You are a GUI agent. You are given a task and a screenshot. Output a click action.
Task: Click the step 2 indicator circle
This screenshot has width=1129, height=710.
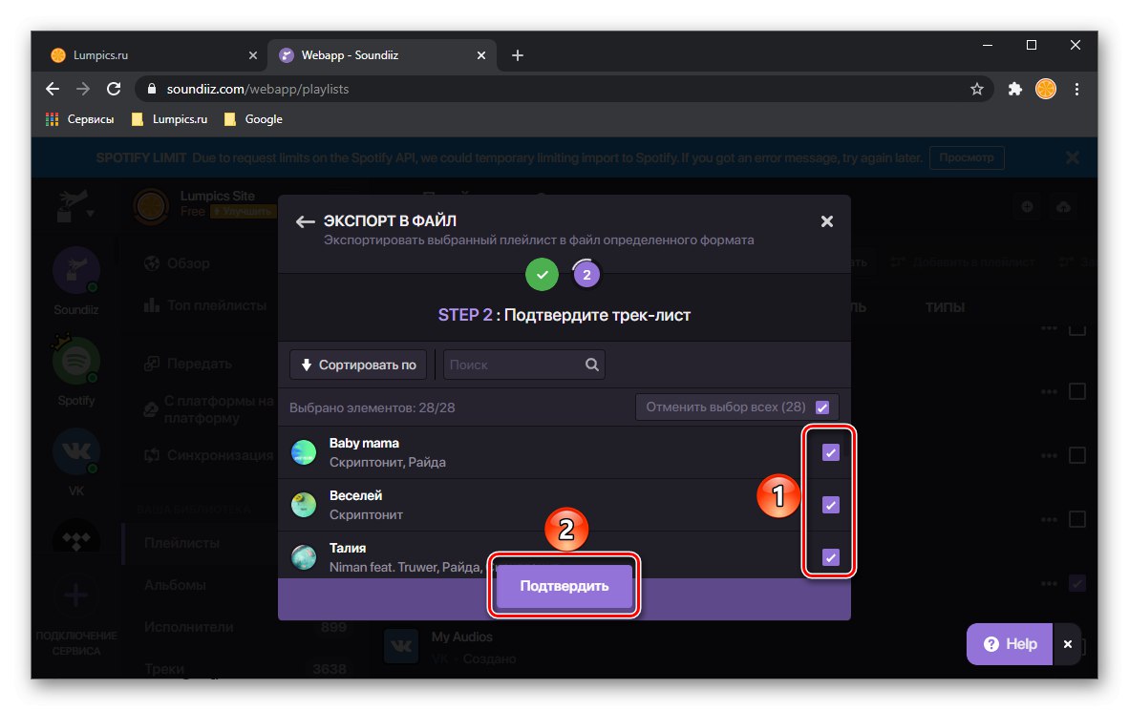[586, 275]
